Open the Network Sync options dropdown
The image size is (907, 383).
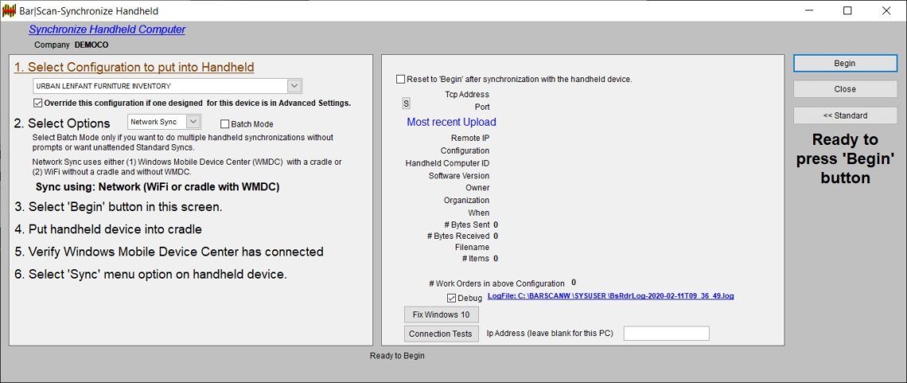click(x=193, y=122)
